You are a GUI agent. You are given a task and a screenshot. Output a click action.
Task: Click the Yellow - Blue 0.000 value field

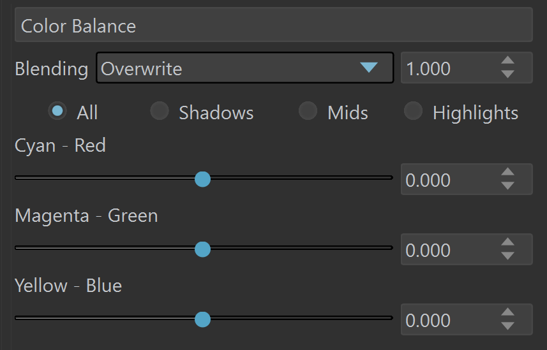447,320
